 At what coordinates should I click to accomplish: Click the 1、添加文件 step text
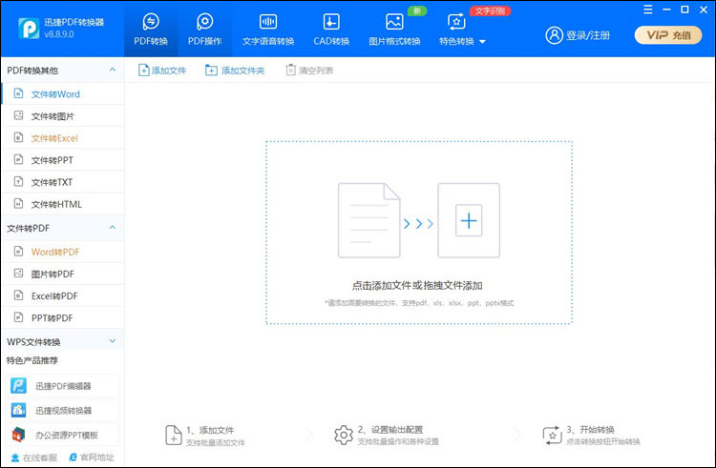(210, 430)
